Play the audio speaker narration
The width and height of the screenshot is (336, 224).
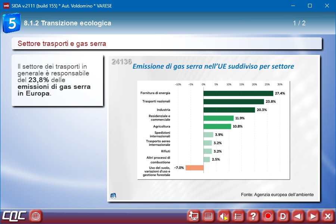coord(223,216)
